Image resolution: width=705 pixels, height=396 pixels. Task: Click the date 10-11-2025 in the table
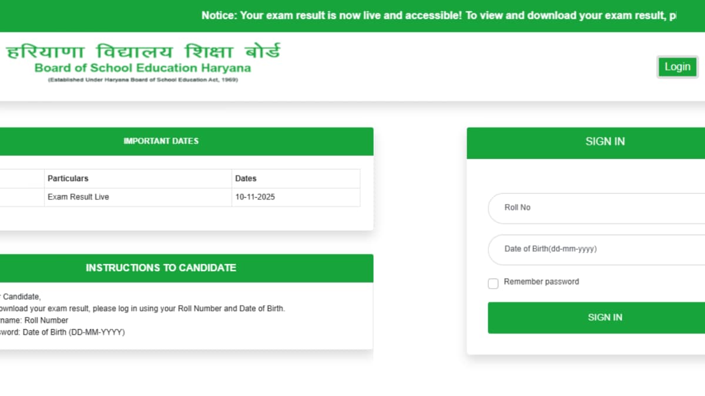[254, 197]
